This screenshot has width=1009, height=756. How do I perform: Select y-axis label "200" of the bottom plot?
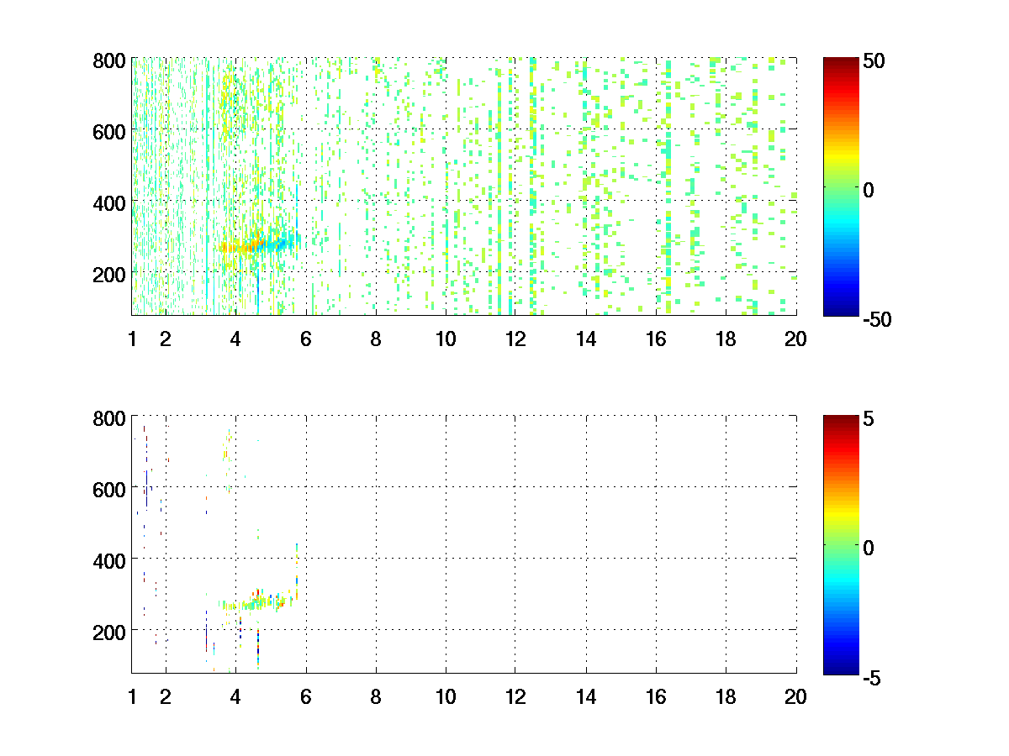pyautogui.click(x=109, y=630)
